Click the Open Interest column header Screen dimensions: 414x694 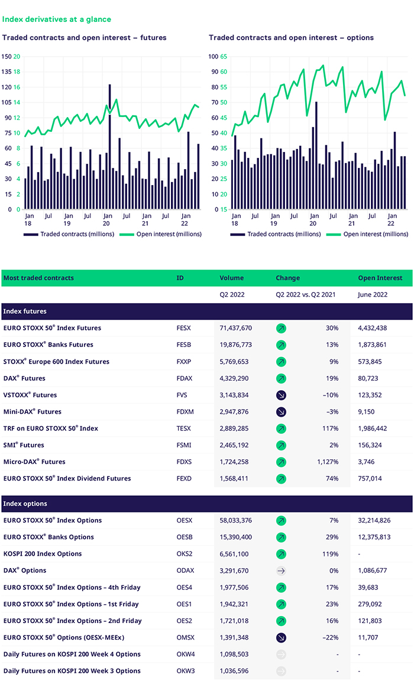click(380, 278)
